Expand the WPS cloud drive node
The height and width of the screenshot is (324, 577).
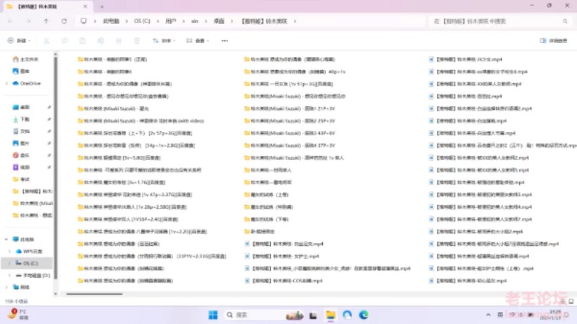click(10, 251)
